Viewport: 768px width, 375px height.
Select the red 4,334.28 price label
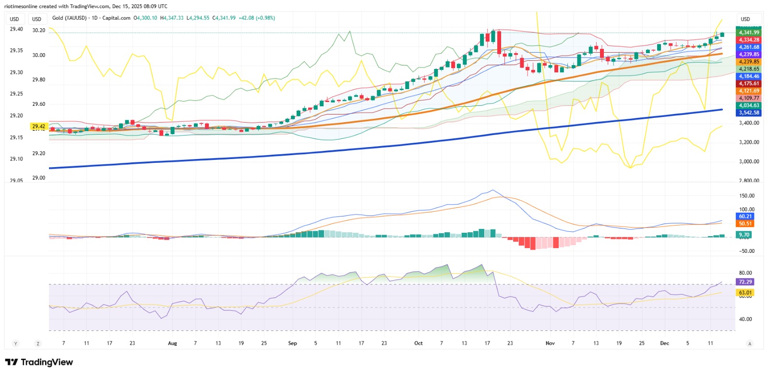click(749, 40)
